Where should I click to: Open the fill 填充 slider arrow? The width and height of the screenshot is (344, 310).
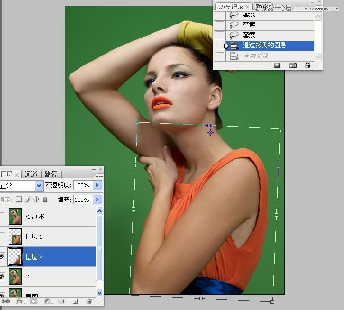click(x=97, y=200)
